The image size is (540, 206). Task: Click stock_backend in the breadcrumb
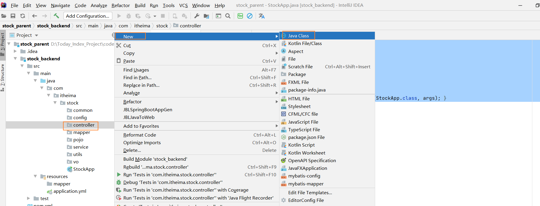[54, 26]
